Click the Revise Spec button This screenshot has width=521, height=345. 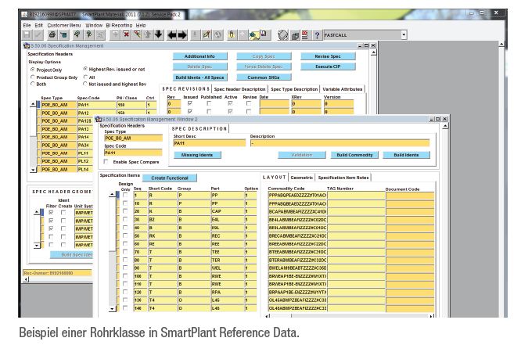pyautogui.click(x=328, y=56)
